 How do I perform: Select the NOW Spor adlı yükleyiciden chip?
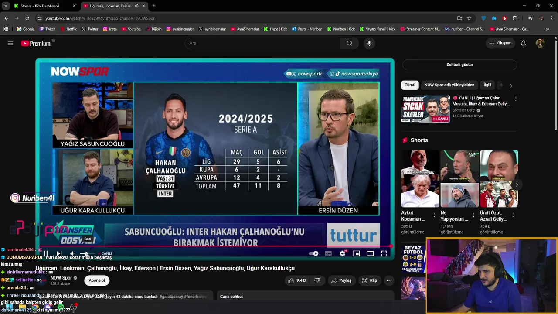pyautogui.click(x=449, y=85)
